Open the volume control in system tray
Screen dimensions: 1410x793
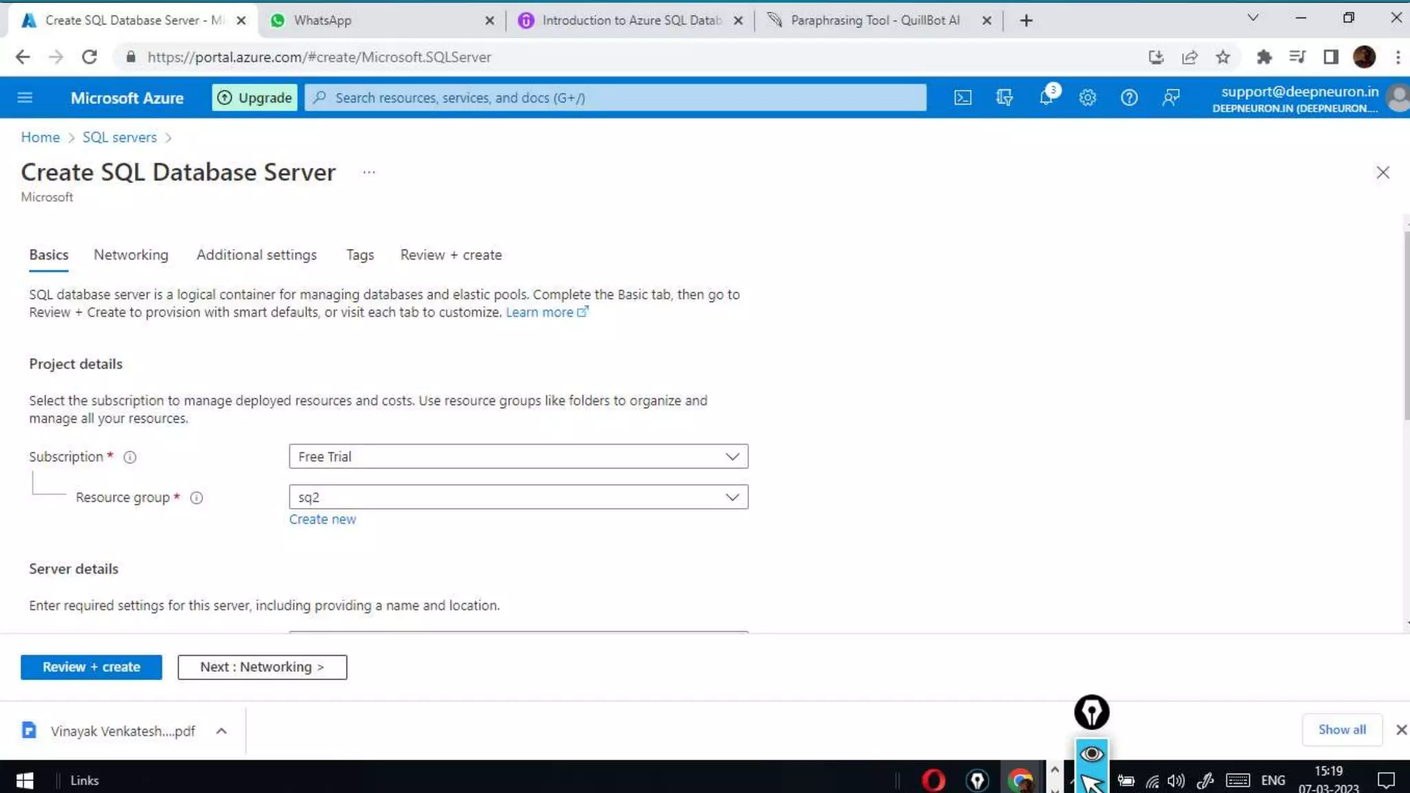tap(1176, 781)
